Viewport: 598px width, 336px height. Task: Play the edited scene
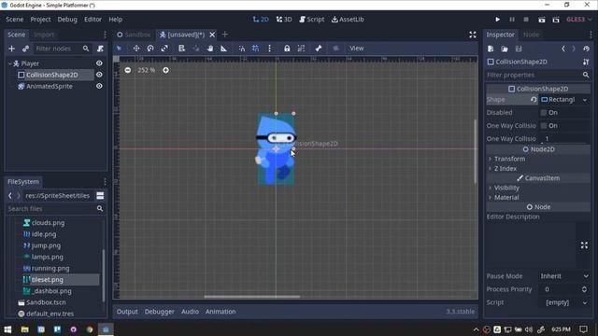pos(542,20)
